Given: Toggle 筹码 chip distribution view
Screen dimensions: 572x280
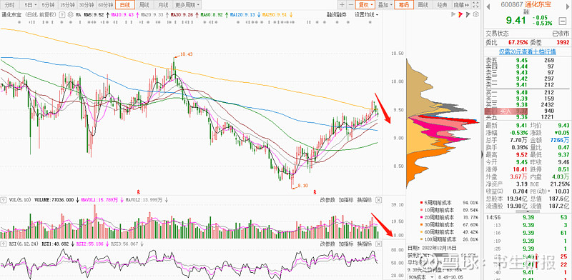Looking at the screenshot, I should click(404, 5).
